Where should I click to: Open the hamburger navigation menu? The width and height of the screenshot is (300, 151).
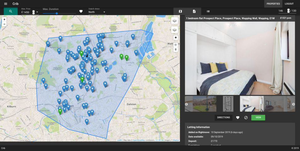point(6,4)
